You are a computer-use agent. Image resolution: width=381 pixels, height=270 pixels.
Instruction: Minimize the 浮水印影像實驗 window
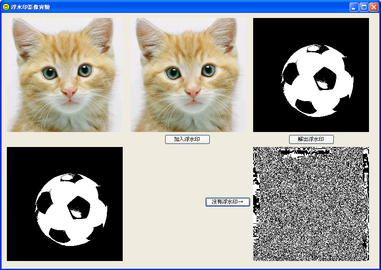(x=354, y=7)
